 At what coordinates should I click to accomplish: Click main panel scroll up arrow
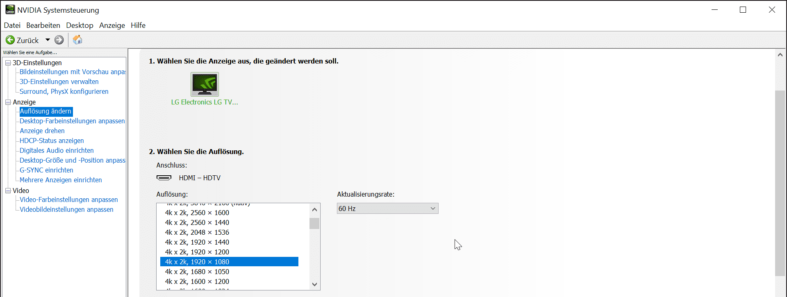780,54
